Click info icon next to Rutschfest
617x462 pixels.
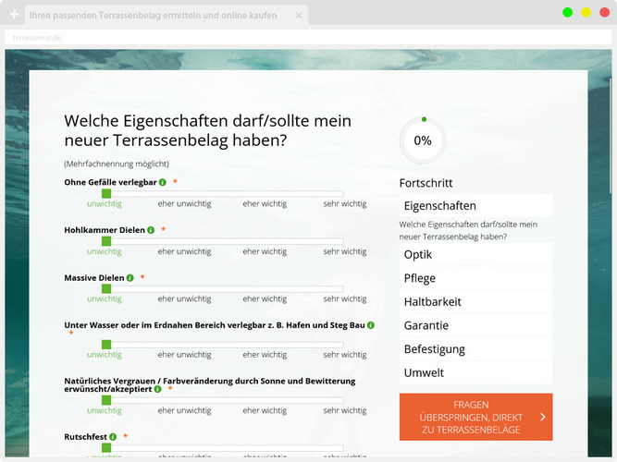click(113, 437)
